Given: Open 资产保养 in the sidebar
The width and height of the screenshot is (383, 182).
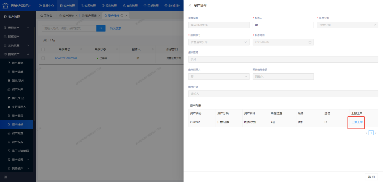Looking at the screenshot, I should pos(16,142).
